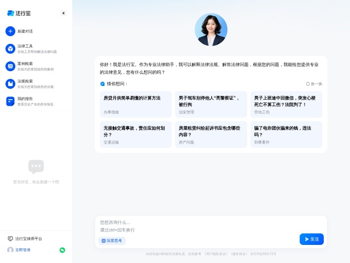The height and width of the screenshot is (263, 350).
Task: Select 房屋租赁纠纷起诉书 question card
Action: pos(211,134)
